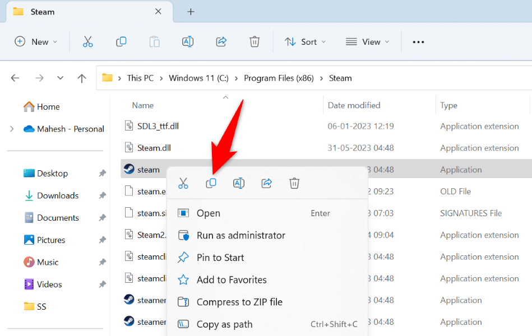Image resolution: width=532 pixels, height=336 pixels.
Task: Click the pin icon next to Downloads
Action: (x=102, y=195)
